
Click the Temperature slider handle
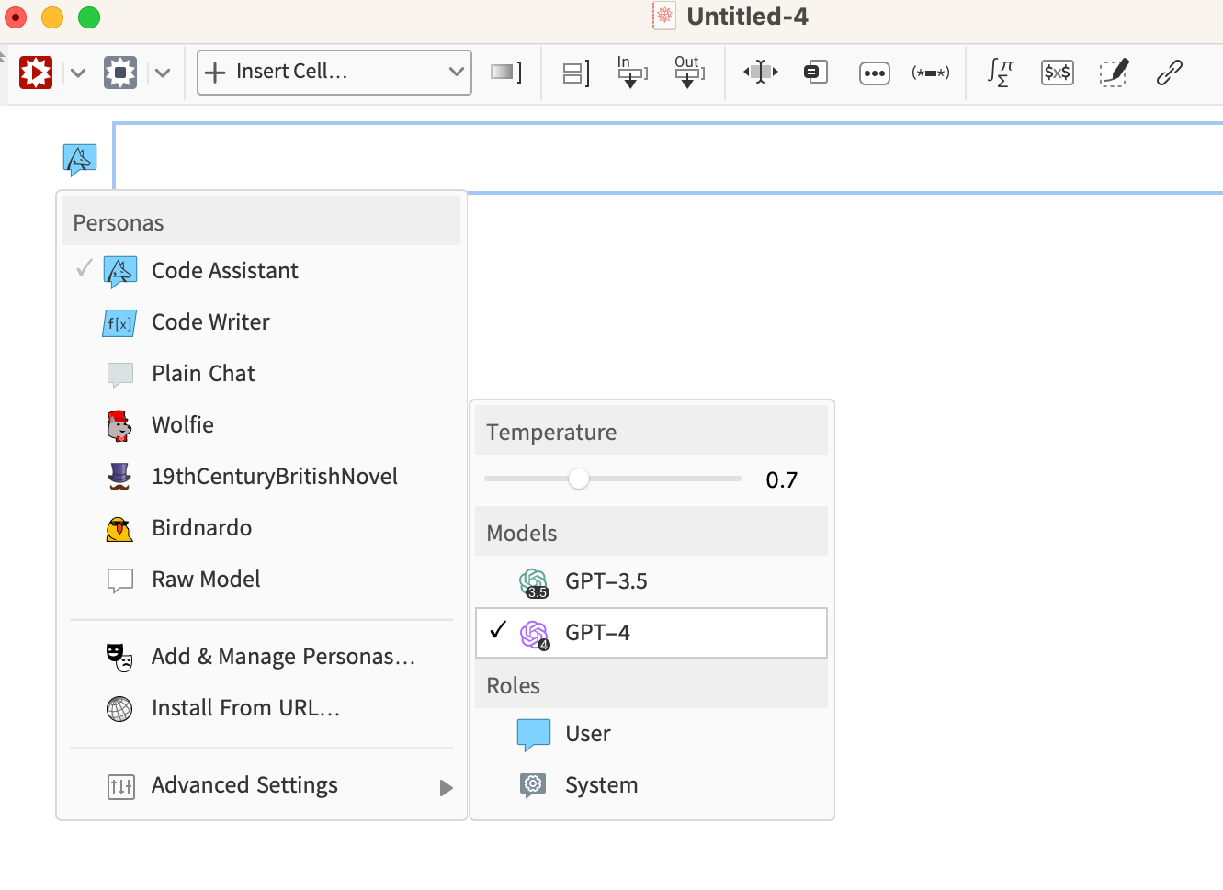(578, 479)
